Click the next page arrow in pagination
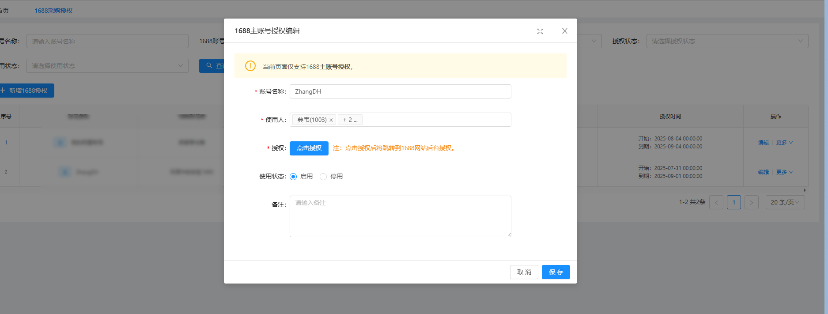This screenshot has width=828, height=314. click(751, 202)
